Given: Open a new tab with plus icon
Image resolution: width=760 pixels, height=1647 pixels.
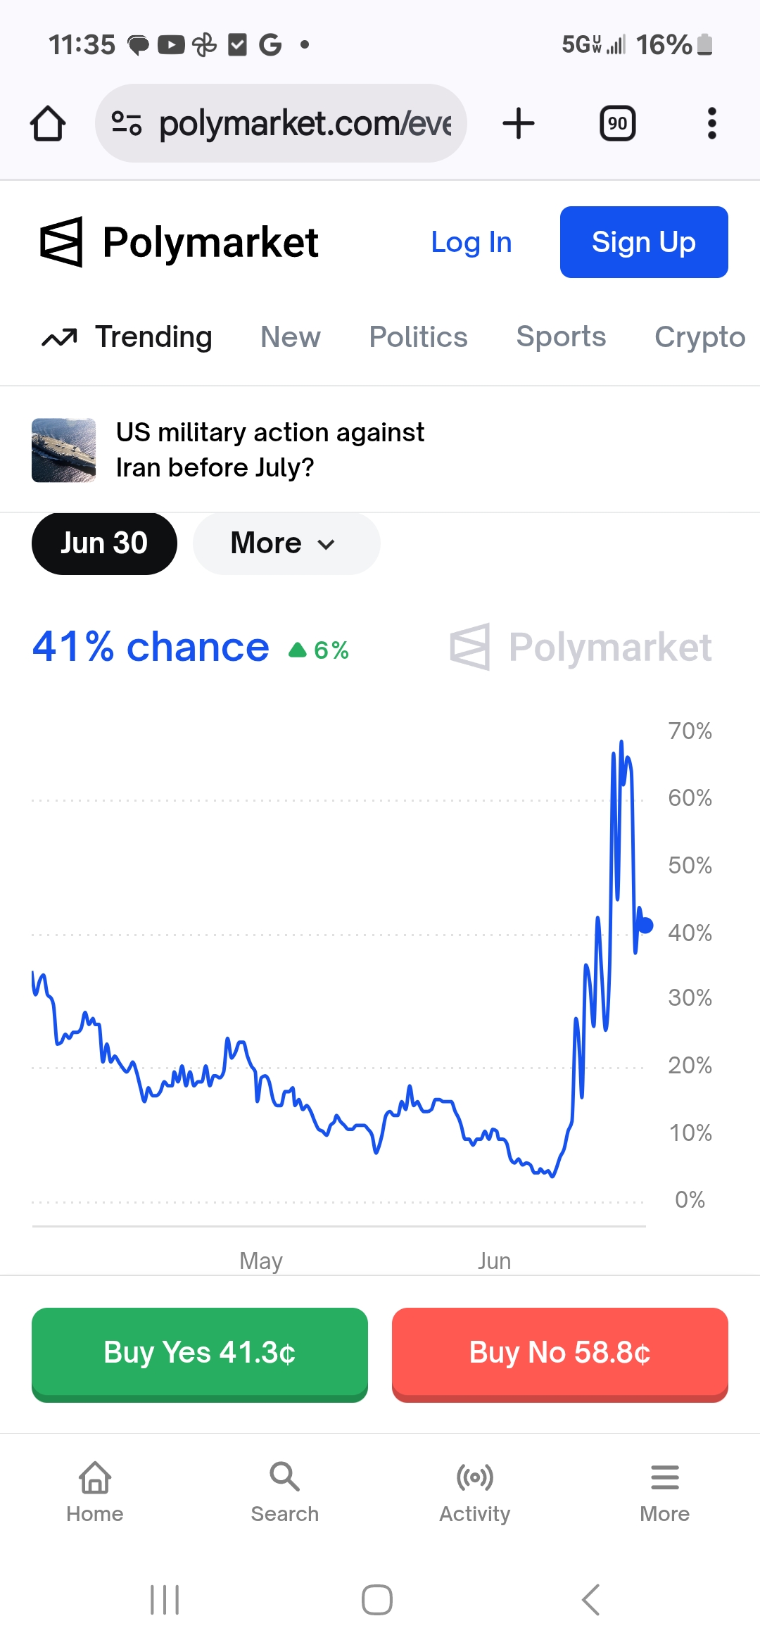Looking at the screenshot, I should pos(519,123).
